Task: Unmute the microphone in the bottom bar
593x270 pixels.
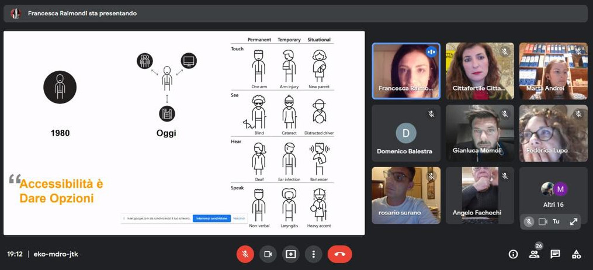Action: click(245, 254)
